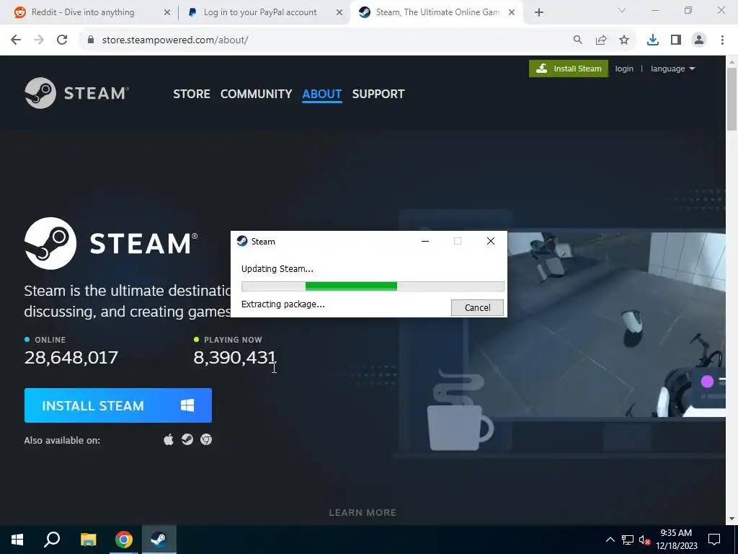Screen dimensions: 738x554
Task: Close the Steam browser tab
Action: (x=512, y=13)
